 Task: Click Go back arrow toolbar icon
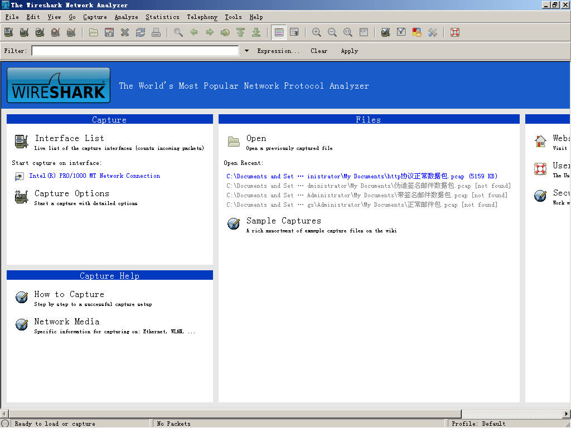point(194,32)
